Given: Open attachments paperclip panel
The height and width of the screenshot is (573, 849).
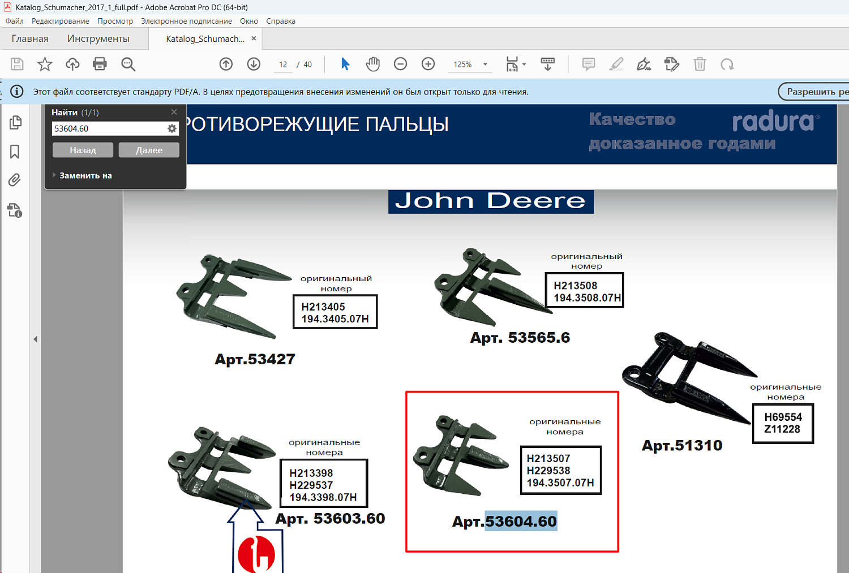Looking at the screenshot, I should [x=15, y=180].
